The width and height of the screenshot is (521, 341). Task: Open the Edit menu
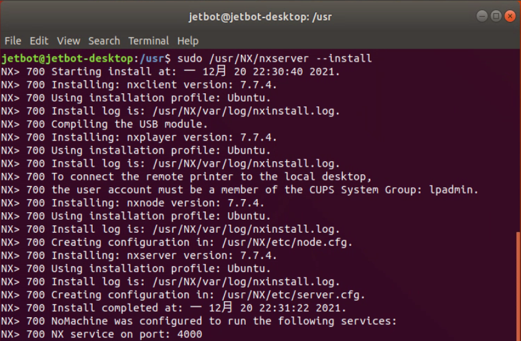coord(39,41)
